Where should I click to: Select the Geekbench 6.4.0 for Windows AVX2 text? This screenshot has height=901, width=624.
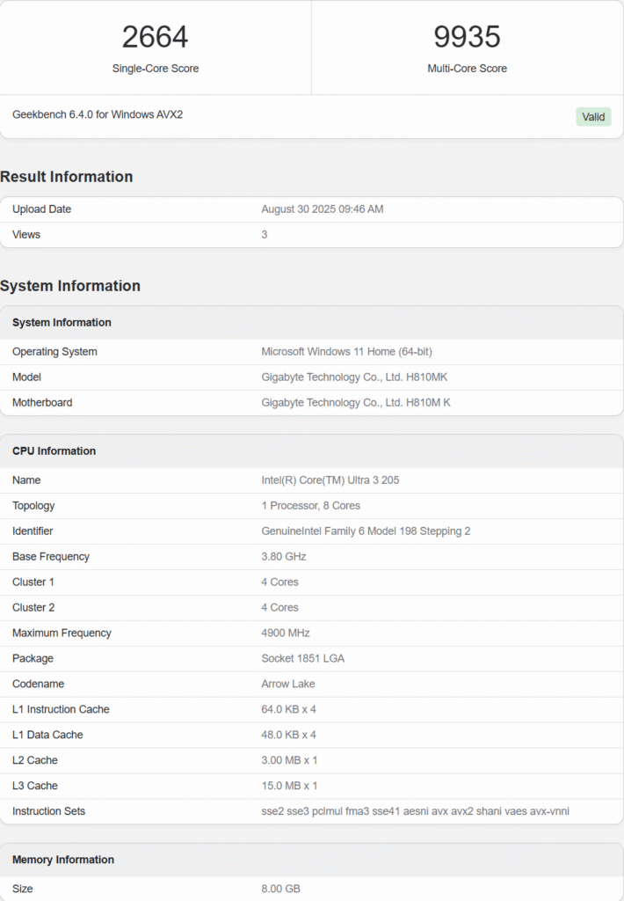tap(98, 114)
